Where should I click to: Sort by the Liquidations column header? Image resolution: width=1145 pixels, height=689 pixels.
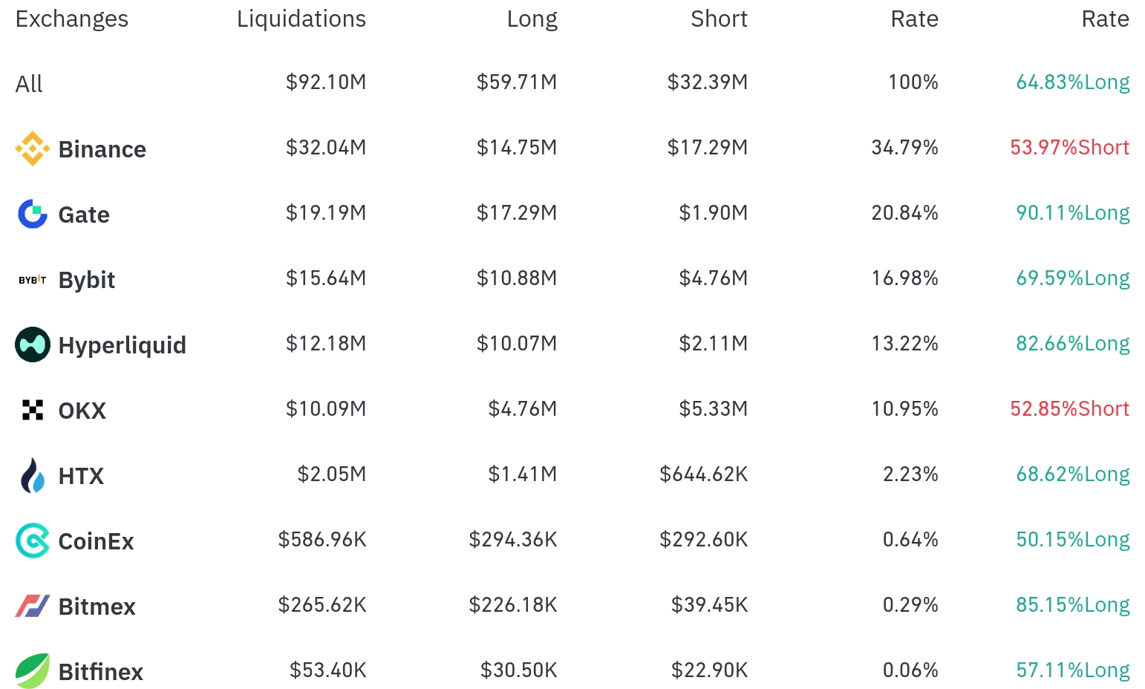(301, 19)
